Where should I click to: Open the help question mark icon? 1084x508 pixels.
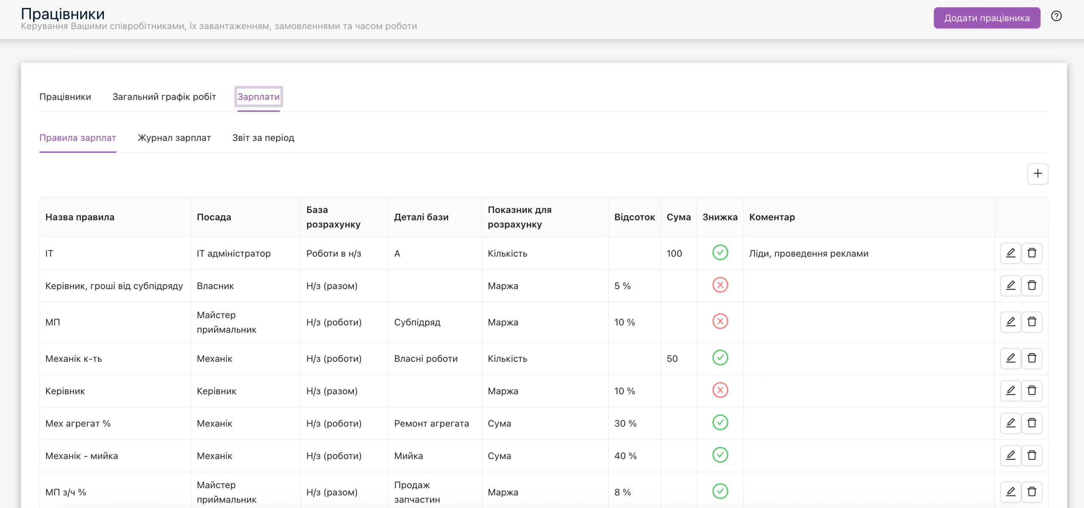[1056, 16]
